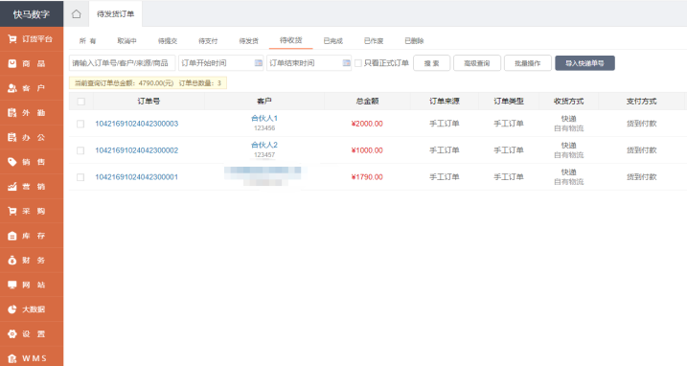Viewport: 687px width, 366px height.
Task: Switch to the 已完成 tab
Action: click(x=333, y=41)
